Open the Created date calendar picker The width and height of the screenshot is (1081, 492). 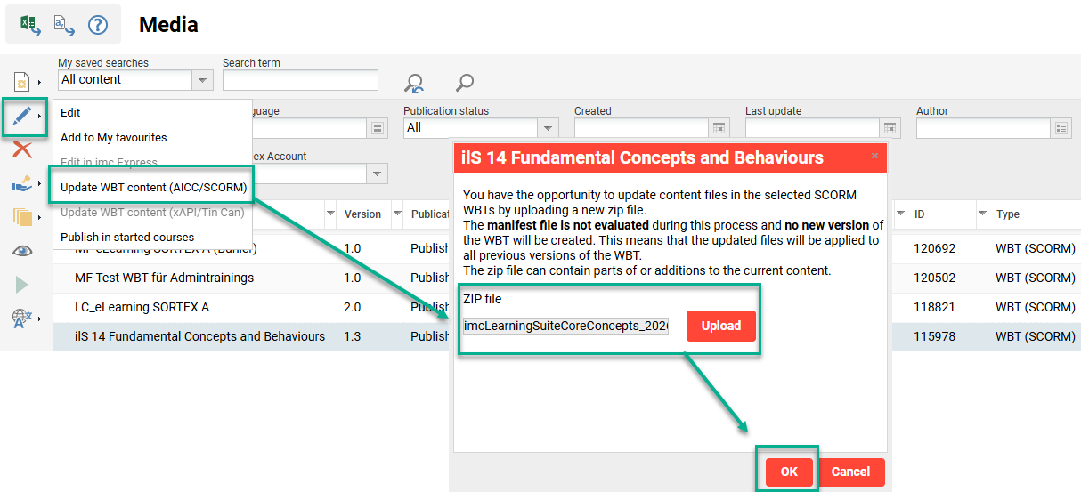click(x=719, y=128)
